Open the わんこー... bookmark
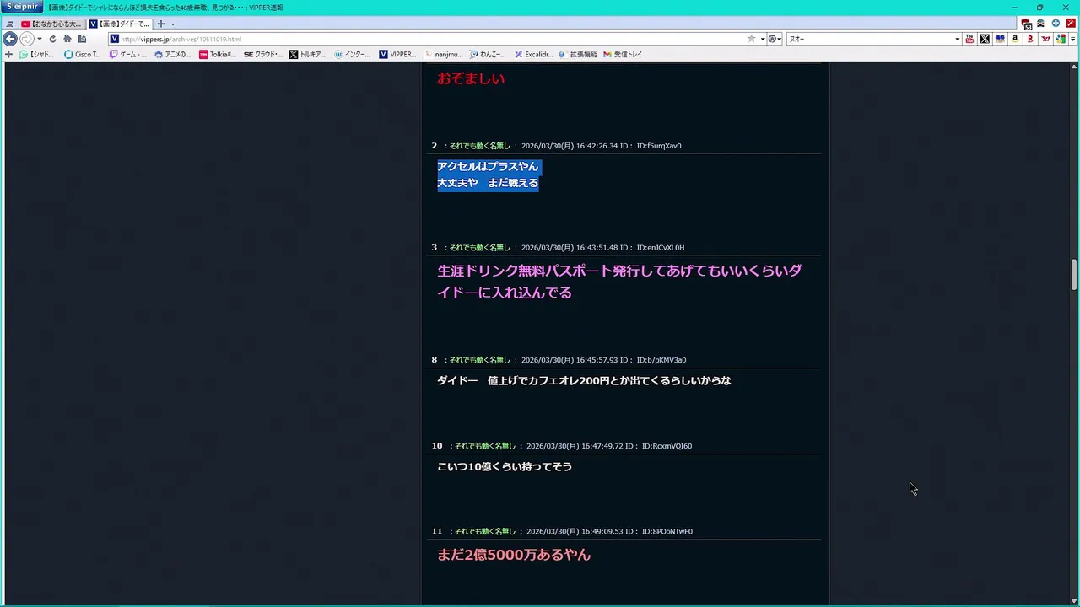The height and width of the screenshot is (607, 1080). pyautogui.click(x=488, y=54)
